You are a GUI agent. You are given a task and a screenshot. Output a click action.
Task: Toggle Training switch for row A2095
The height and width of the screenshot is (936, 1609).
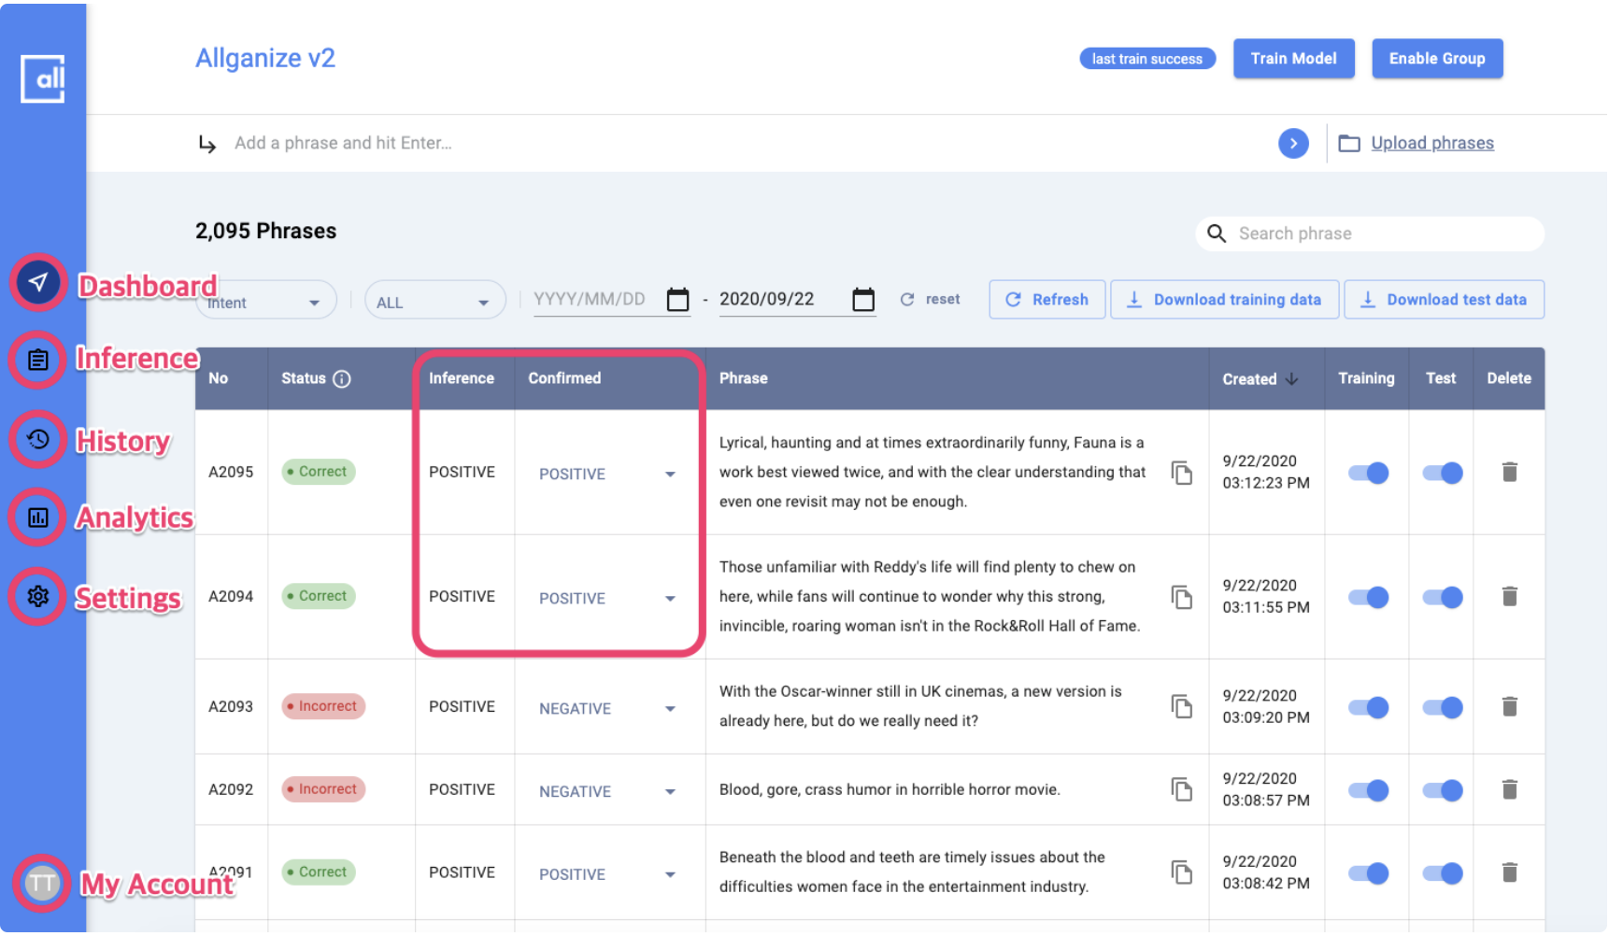[x=1368, y=474]
